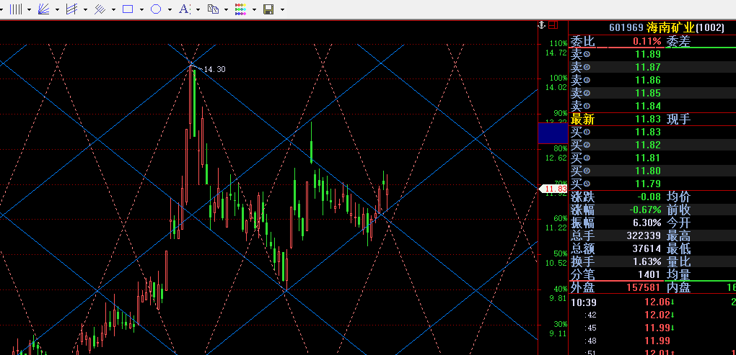Select the text annotation A tool
Viewport: 736px width, 355px height.
pos(185,9)
